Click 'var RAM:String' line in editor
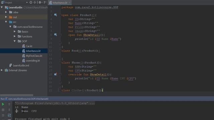214x120 pixels. (x=82, y=67)
